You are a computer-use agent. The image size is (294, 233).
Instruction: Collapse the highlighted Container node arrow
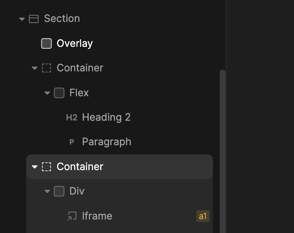pyautogui.click(x=35, y=167)
